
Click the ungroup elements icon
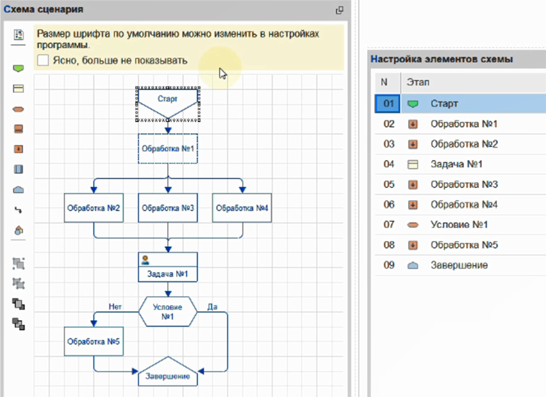18,284
